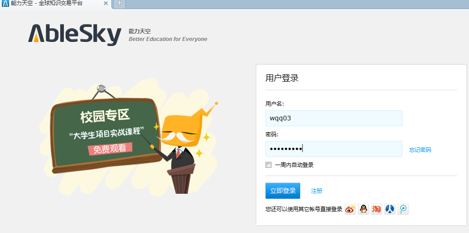This screenshot has width=469, height=233.
Task: Click the AbleSky logo
Action: (75, 35)
